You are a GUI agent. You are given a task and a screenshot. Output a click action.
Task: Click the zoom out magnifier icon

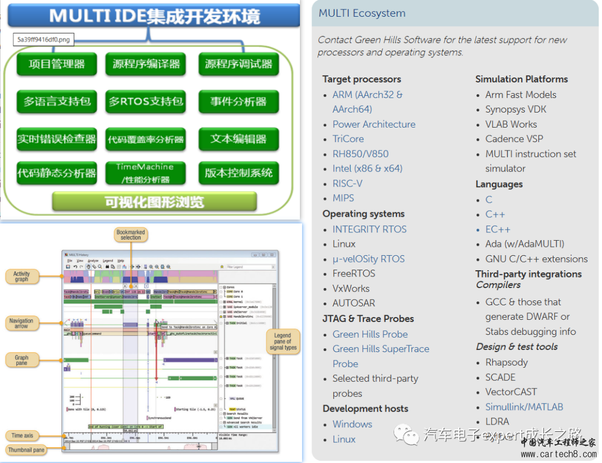[157, 266]
